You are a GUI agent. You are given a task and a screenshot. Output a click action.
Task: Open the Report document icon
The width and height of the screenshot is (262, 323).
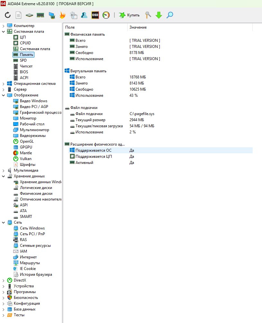pos(19,15)
